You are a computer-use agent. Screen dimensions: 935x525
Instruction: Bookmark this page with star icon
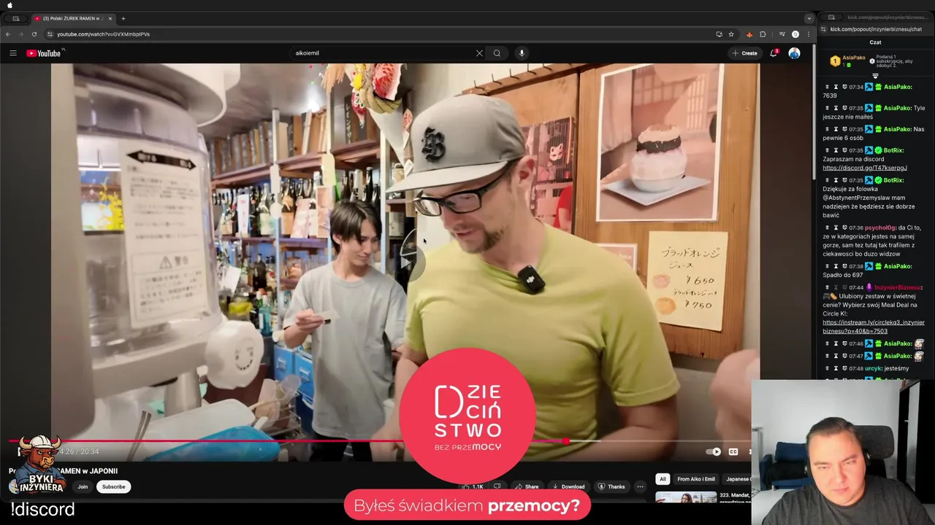coord(731,34)
